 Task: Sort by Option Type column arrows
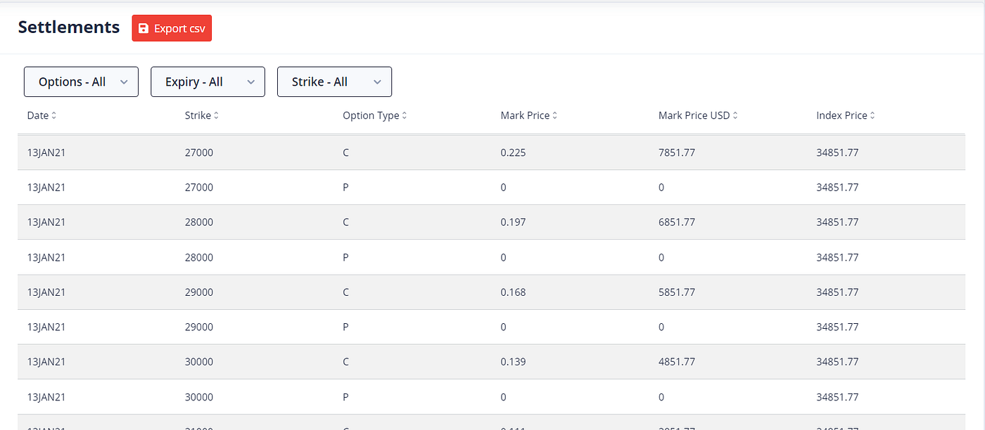click(405, 115)
